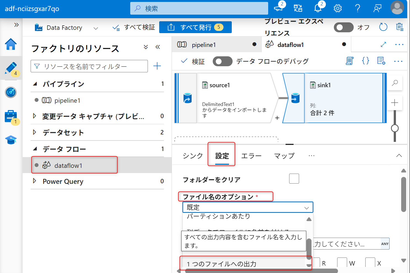410x273 pixels.
Task: Collapse the データ フロー section
Action: [x=35, y=149]
